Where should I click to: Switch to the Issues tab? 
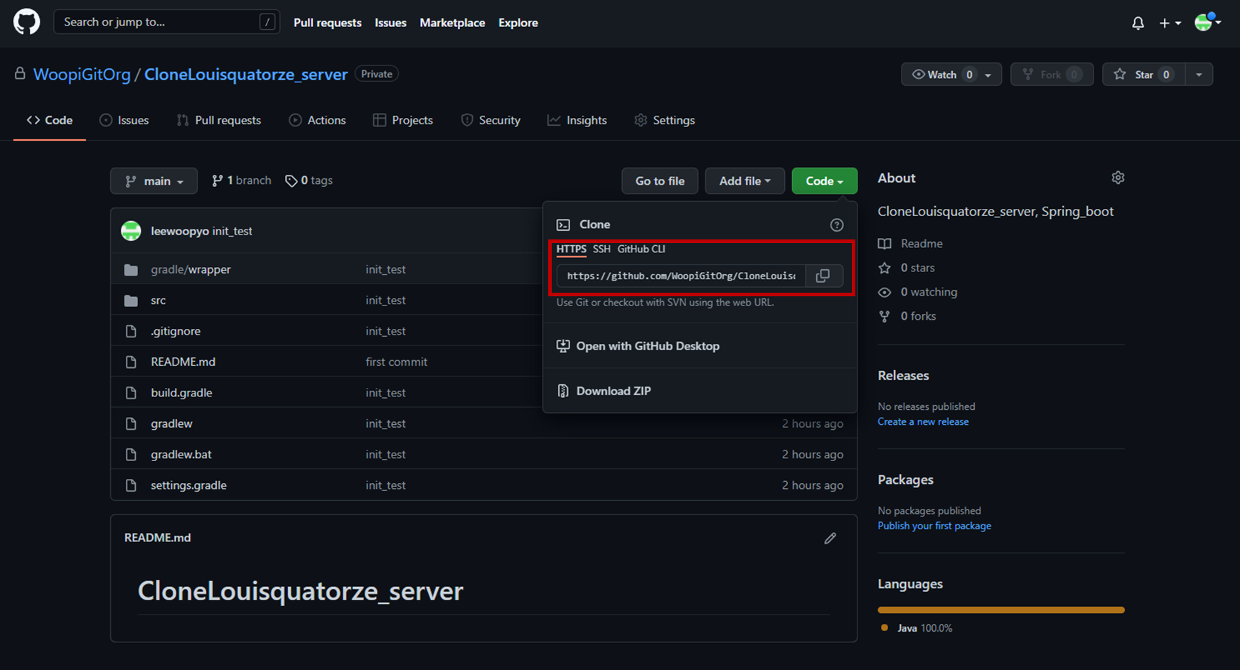point(124,120)
